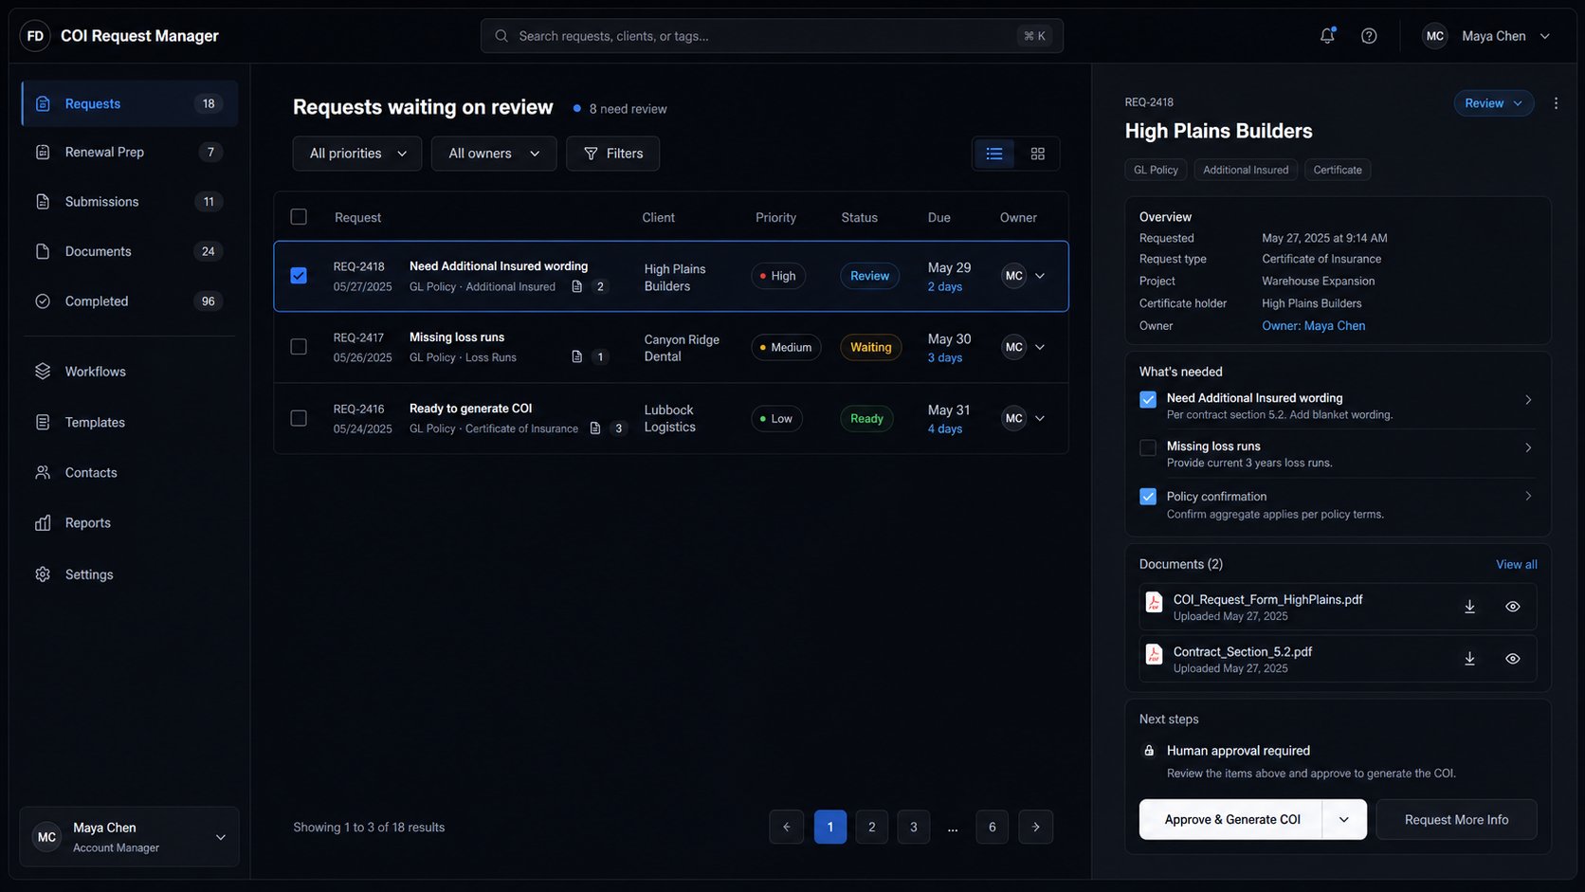Go to page 3

point(914,827)
